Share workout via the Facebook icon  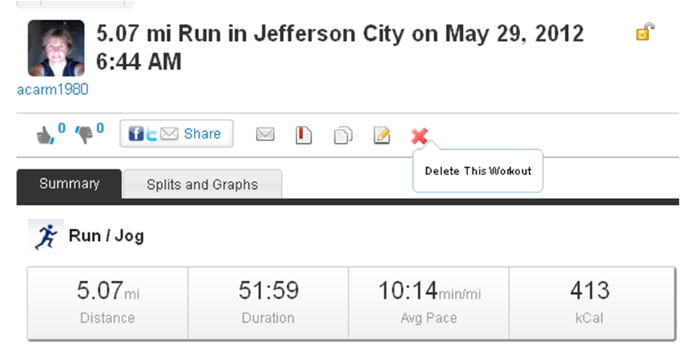pos(135,134)
